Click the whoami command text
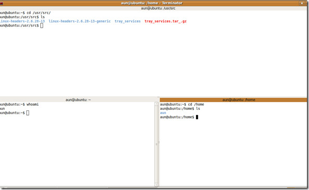The height and width of the screenshot is (190, 309). click(33, 104)
